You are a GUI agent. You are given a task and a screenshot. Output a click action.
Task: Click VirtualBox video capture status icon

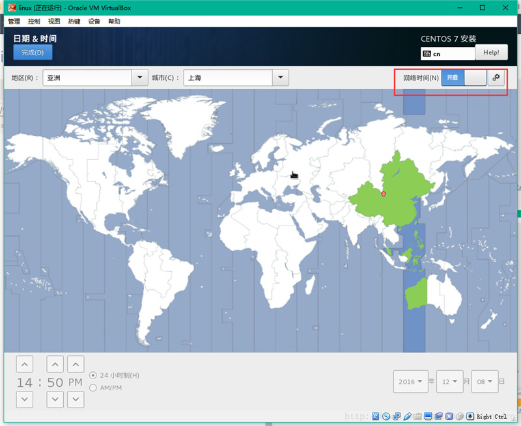pos(438,416)
